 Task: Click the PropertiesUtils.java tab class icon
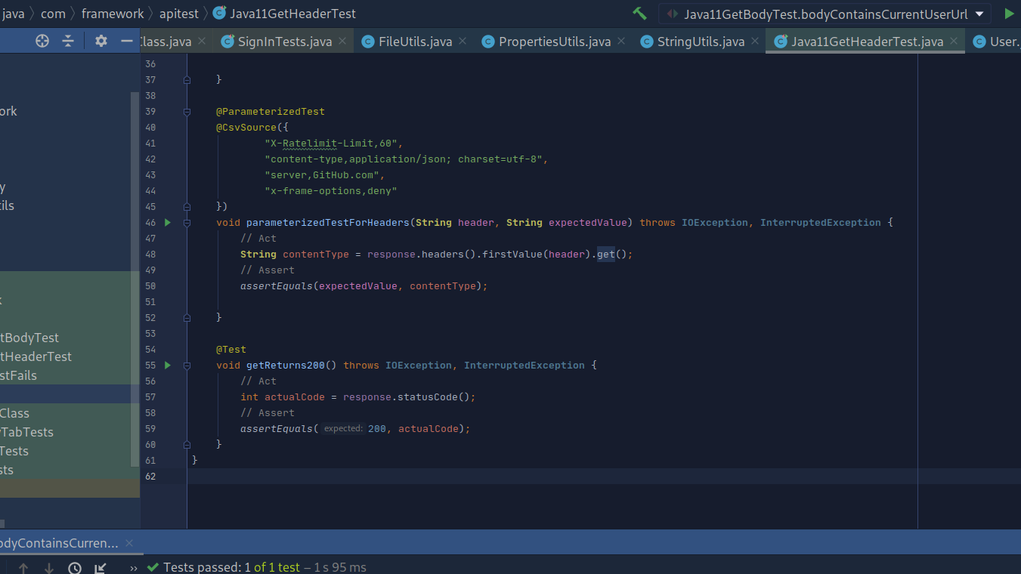[x=488, y=42]
